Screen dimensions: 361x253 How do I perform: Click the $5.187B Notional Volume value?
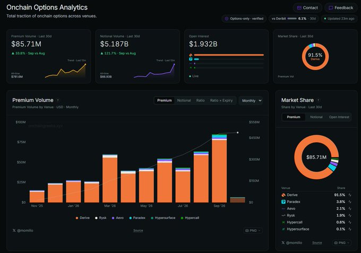(x=115, y=44)
